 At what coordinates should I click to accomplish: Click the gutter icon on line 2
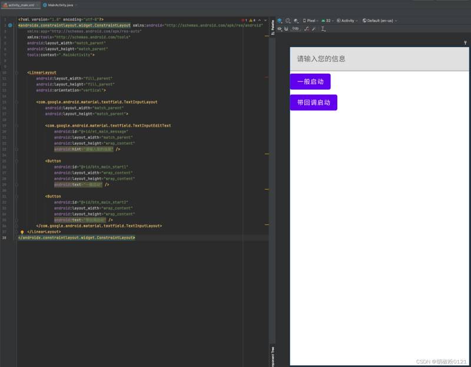[10, 25]
